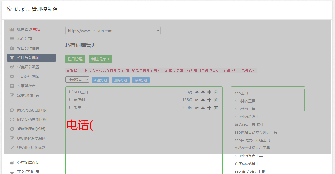
Task: Click the cloud upload icon beside 接口文件相关
Action: click(12, 48)
